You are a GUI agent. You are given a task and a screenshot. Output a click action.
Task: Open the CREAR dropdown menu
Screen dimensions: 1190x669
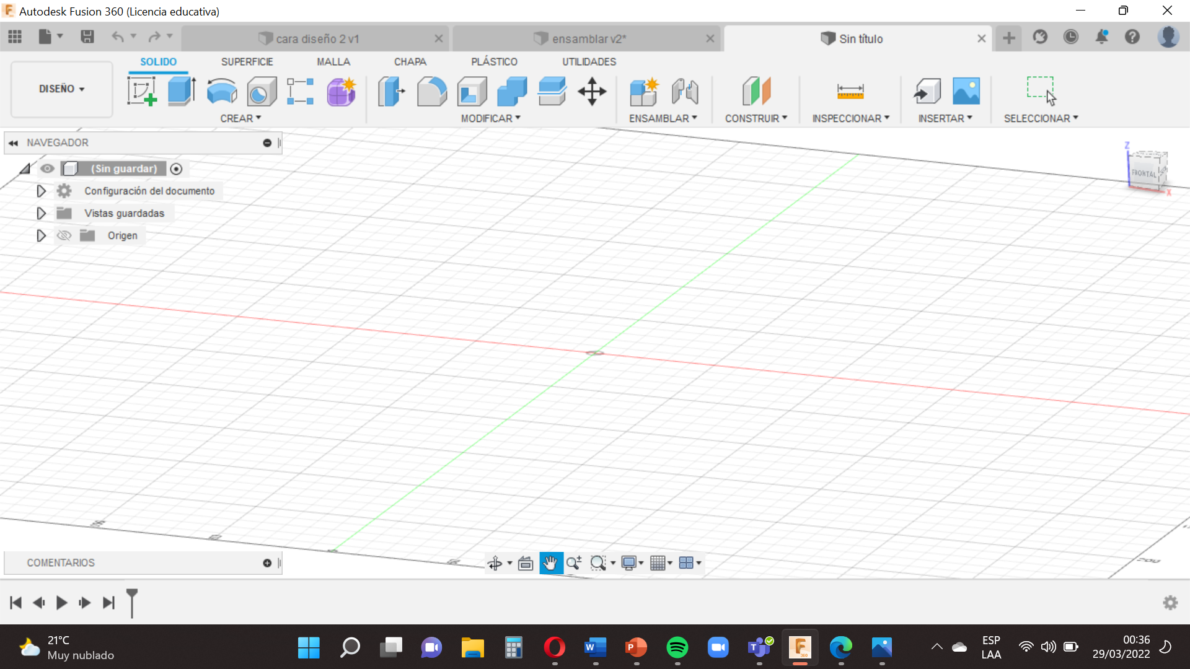[241, 118]
